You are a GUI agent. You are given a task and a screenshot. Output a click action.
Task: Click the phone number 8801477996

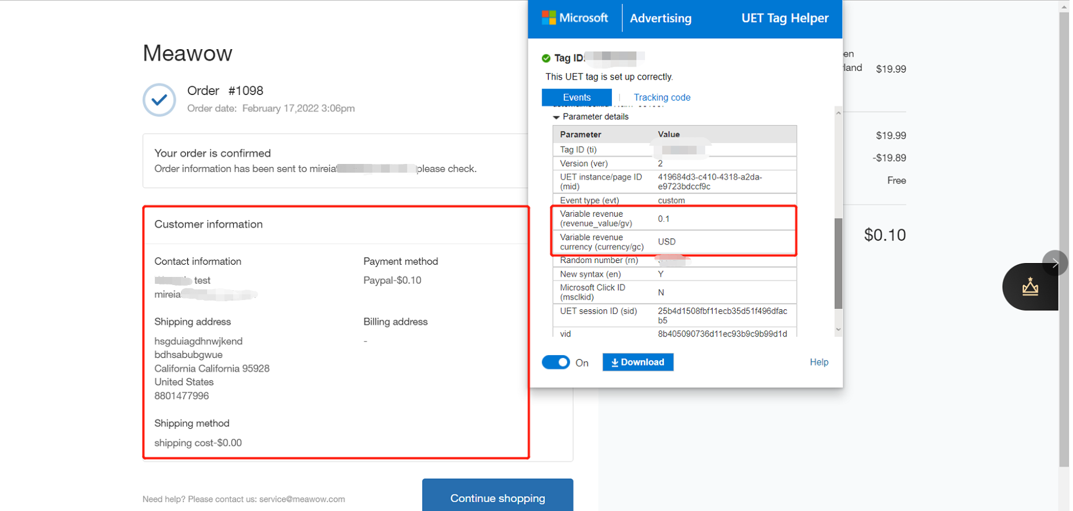[x=182, y=396]
